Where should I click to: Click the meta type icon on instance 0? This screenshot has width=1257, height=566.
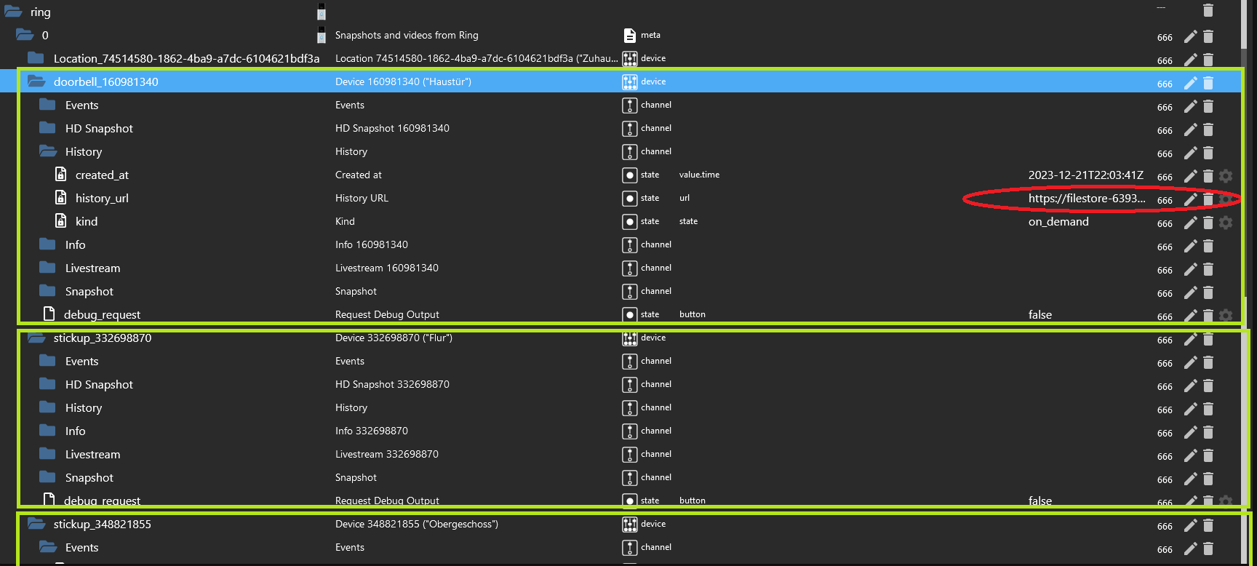(x=630, y=35)
